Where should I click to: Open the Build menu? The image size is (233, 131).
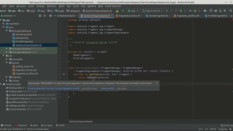click(x=62, y=6)
